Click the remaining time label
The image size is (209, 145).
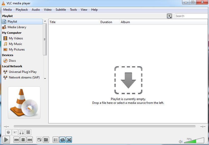(203, 126)
